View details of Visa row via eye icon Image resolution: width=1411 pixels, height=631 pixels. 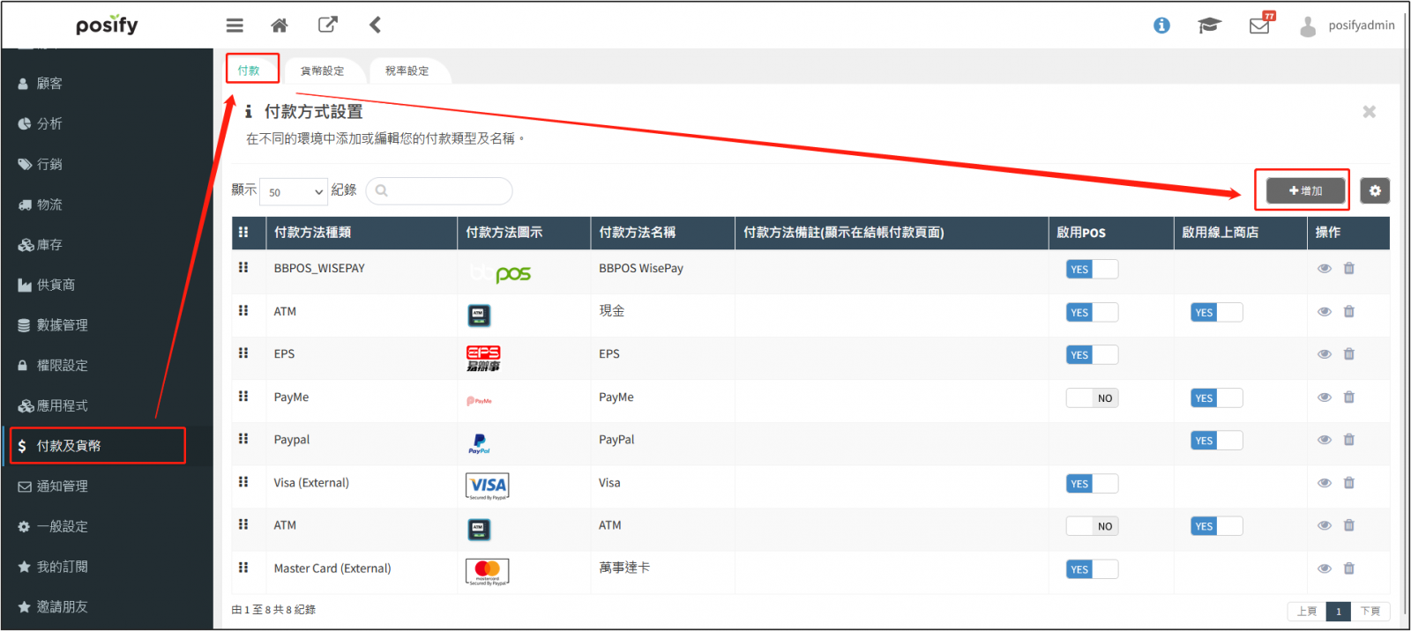(1324, 483)
